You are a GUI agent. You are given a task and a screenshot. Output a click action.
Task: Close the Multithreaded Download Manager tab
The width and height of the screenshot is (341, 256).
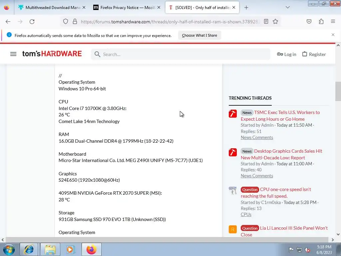[84, 8]
